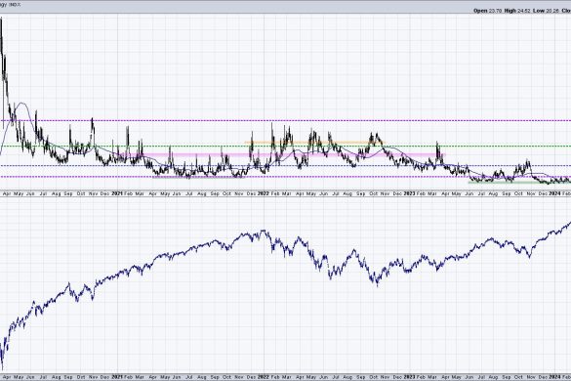Click the ticker symbol label at top left
This screenshot has width=571, height=381.
[15, 5]
